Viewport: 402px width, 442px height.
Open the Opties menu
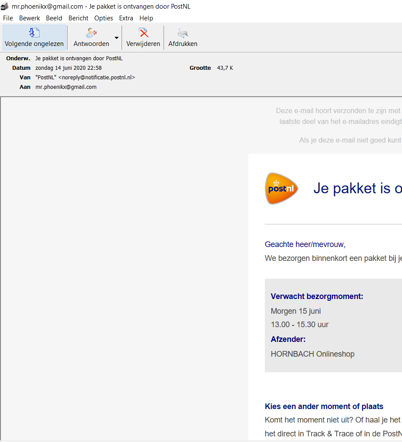[x=103, y=18]
